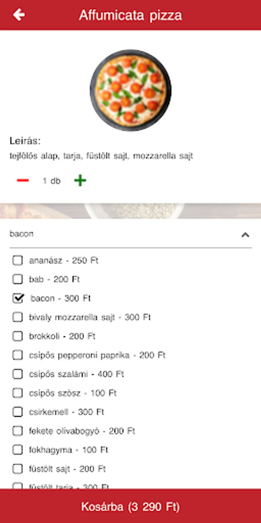The image size is (261, 523).
Task: Select the csirkemell topping checkbox
Action: pos(18,412)
